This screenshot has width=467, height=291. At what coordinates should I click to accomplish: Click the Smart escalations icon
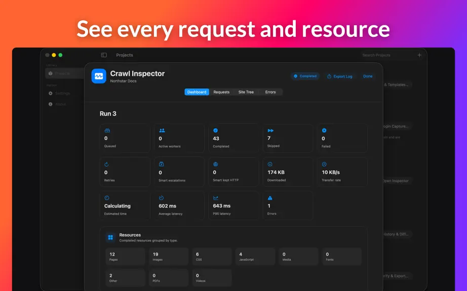pyautogui.click(x=161, y=164)
